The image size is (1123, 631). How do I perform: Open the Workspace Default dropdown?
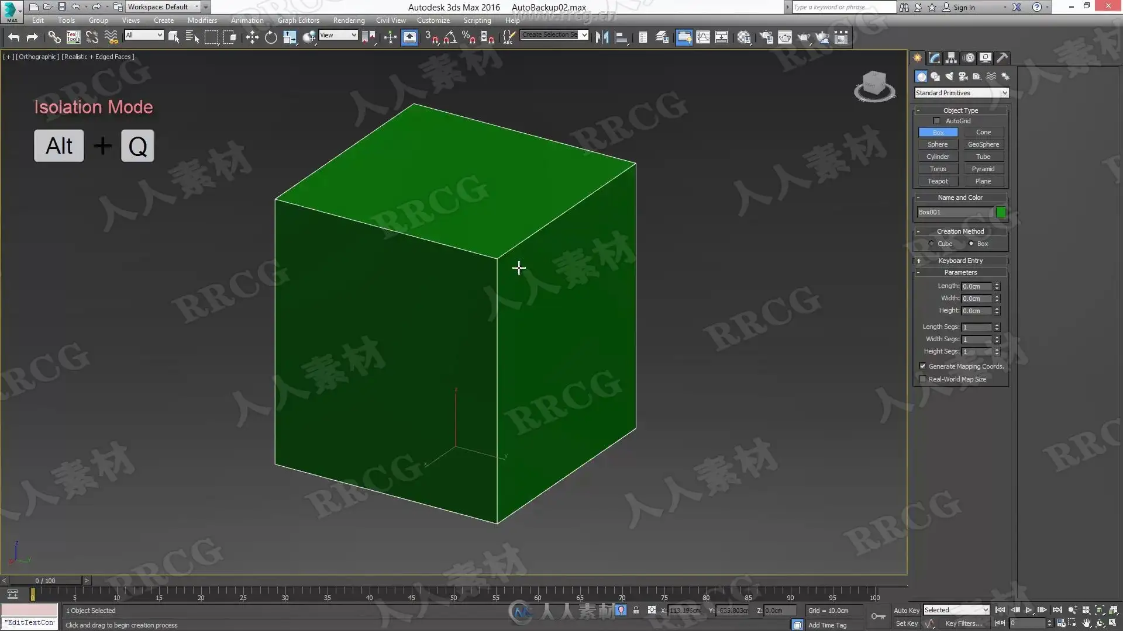163,7
